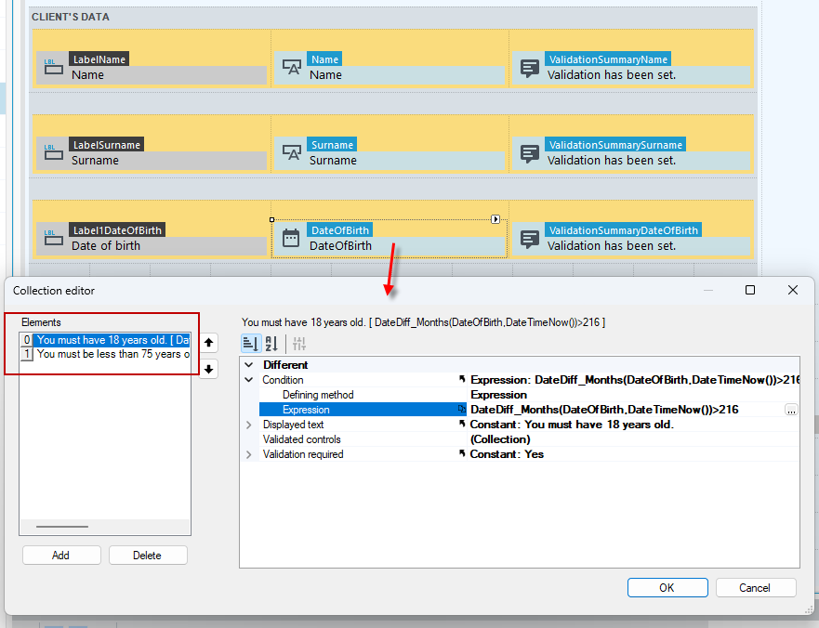Collapse the Different category
819x628 pixels.
[249, 365]
